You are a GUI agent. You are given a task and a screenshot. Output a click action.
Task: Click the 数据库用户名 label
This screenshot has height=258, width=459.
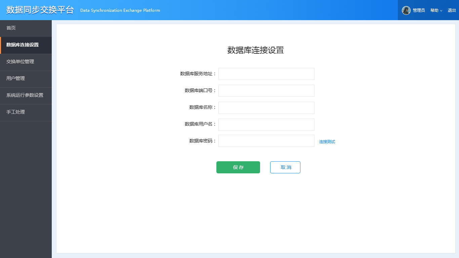201,124
